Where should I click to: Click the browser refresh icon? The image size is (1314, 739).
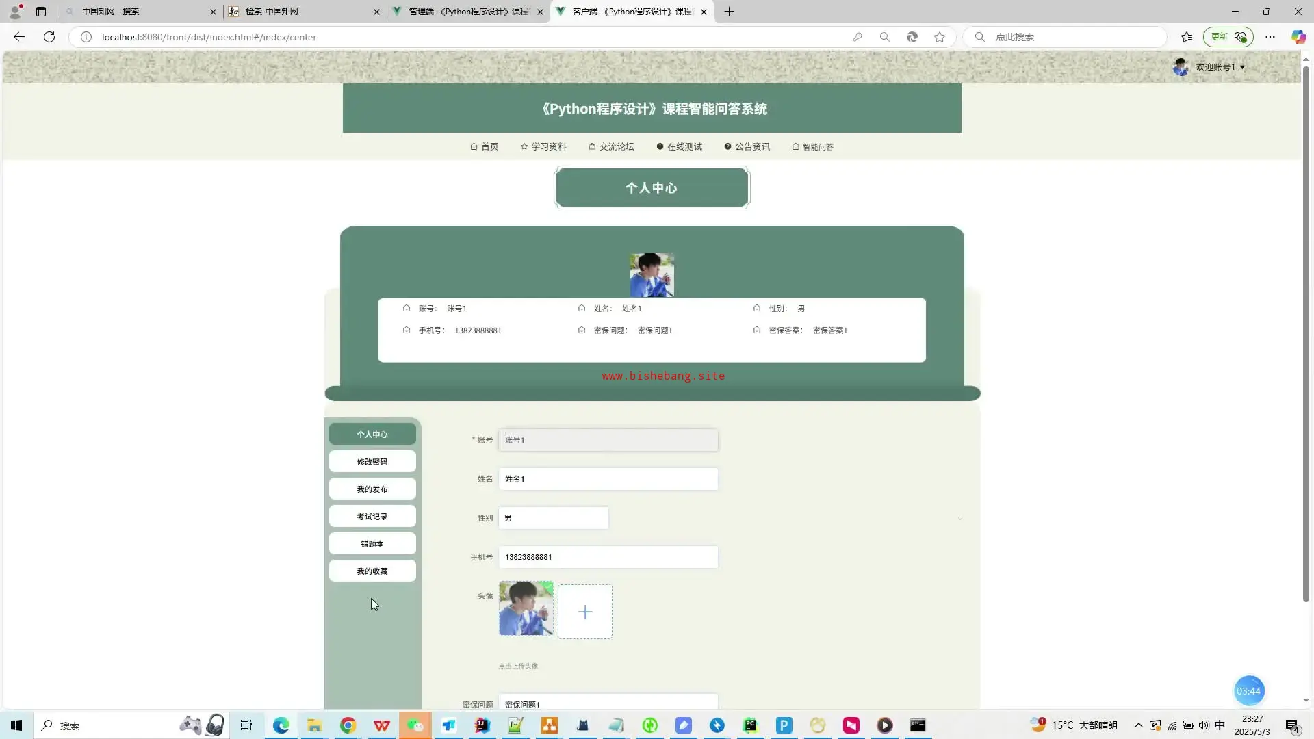coord(49,37)
